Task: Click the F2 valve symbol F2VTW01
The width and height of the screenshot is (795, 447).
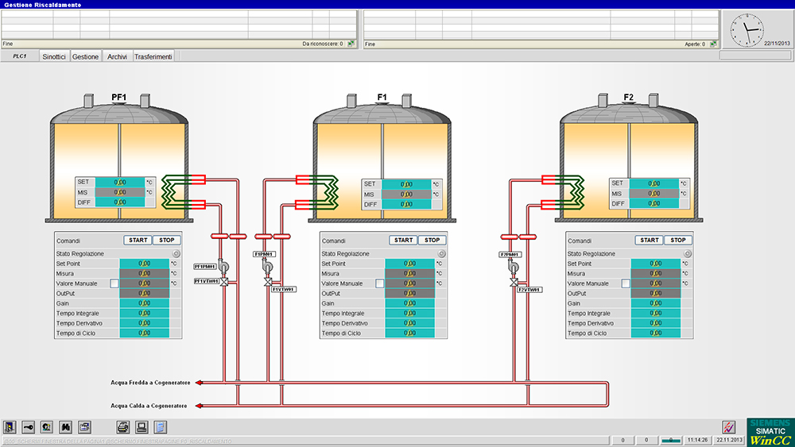Action: 514,282
